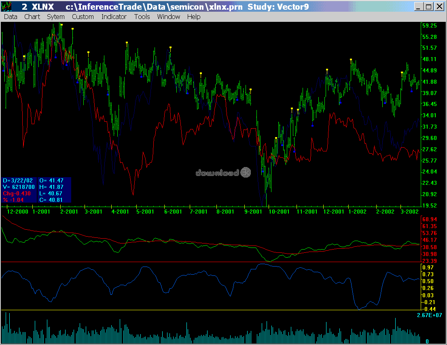Screen dimensions: 447x345
Task: Maximize the XLNX chart window
Action: point(428,6)
